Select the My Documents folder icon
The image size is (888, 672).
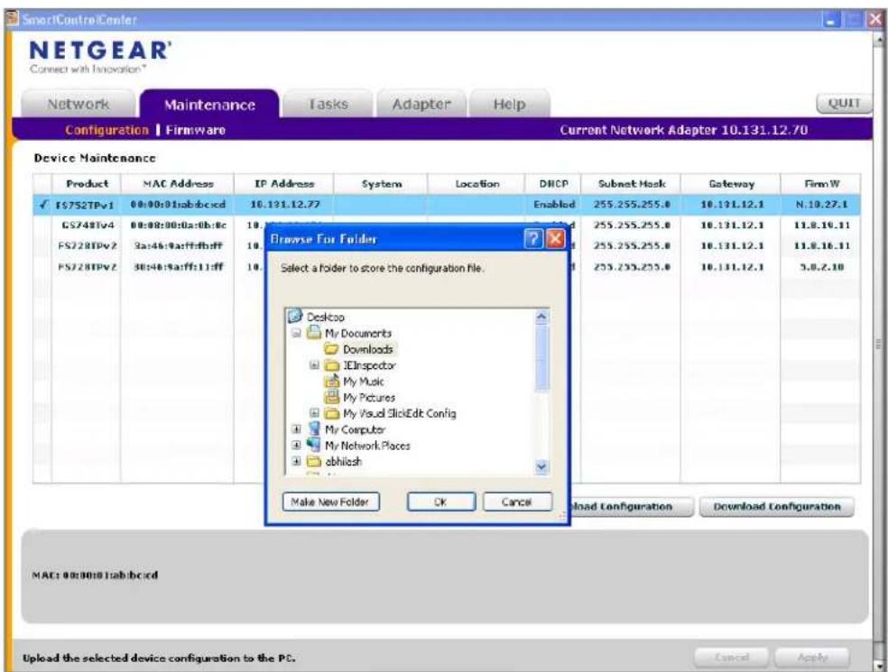(314, 332)
